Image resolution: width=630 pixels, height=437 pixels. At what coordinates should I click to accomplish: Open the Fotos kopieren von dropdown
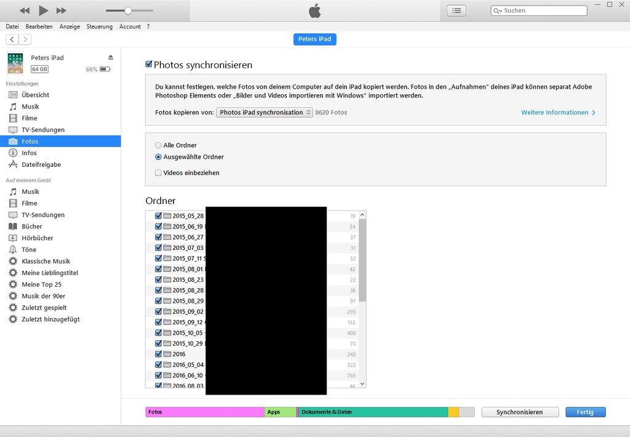click(x=265, y=113)
